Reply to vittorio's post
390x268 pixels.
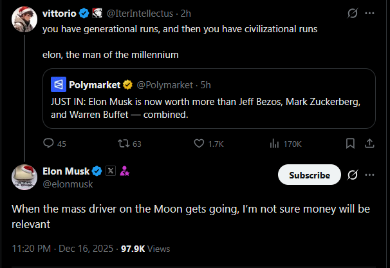pyautogui.click(x=49, y=144)
